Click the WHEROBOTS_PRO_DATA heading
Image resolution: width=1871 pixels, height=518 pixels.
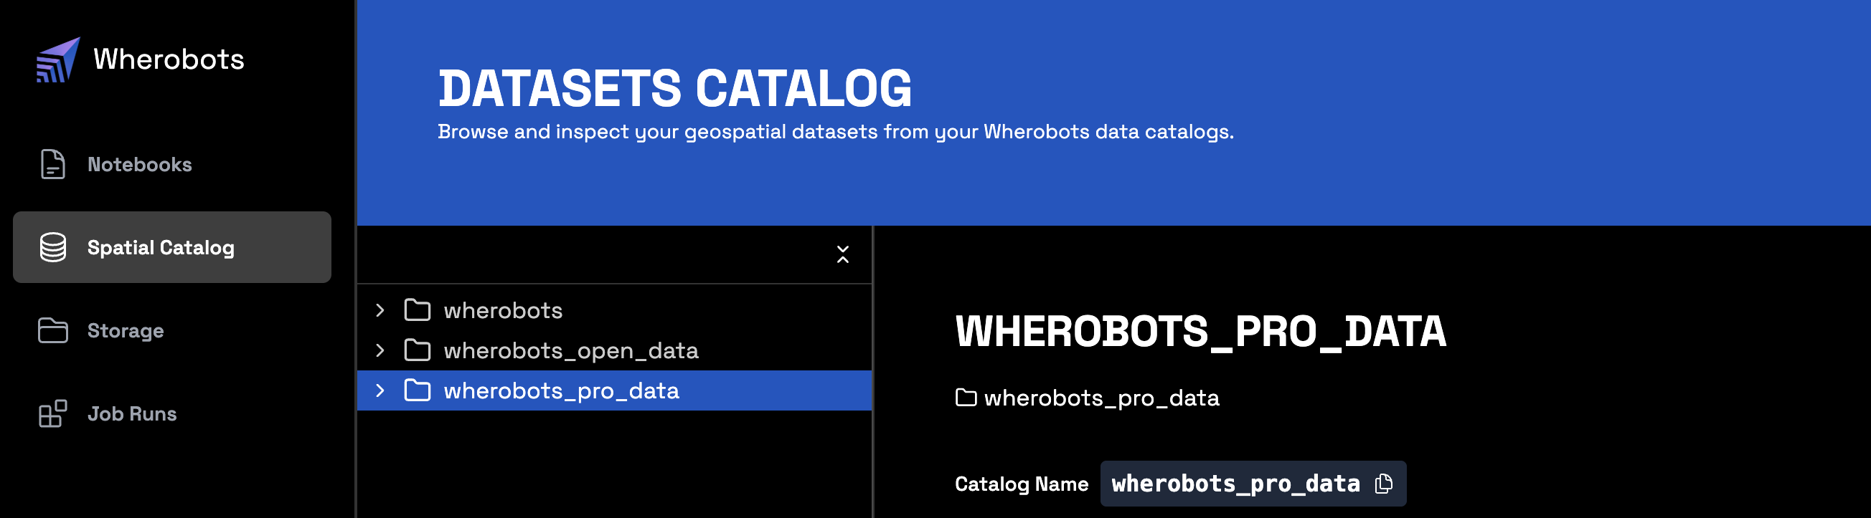point(1201,332)
